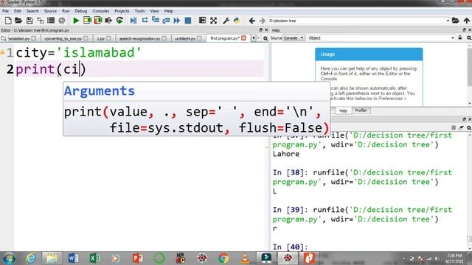Start debugging with Debug file icon
The height and width of the screenshot is (265, 472).
click(x=133, y=21)
